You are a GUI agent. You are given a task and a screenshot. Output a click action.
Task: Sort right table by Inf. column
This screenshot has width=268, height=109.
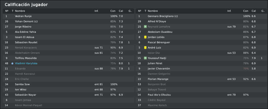229,11
